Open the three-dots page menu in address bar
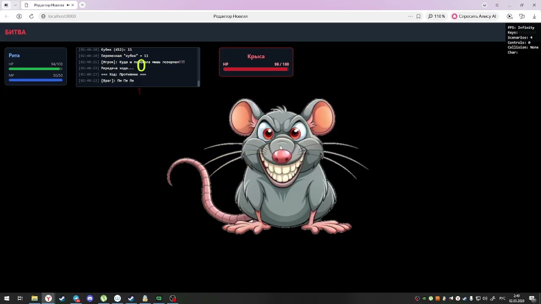This screenshot has height=304, width=541. click(x=410, y=16)
